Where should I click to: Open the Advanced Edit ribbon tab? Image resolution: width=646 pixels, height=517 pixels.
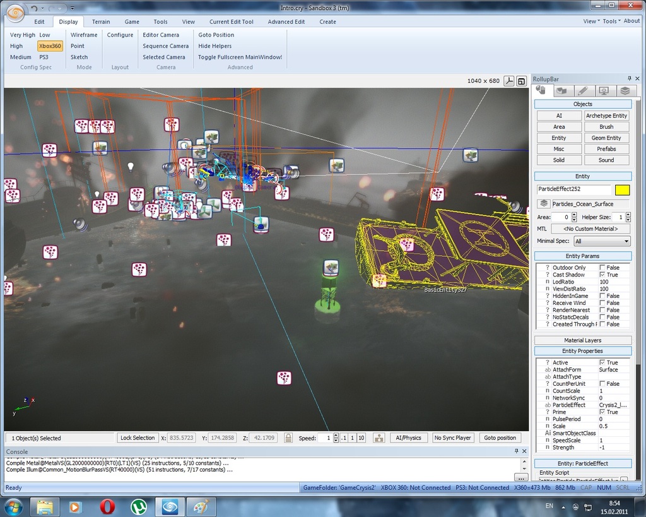286,22
